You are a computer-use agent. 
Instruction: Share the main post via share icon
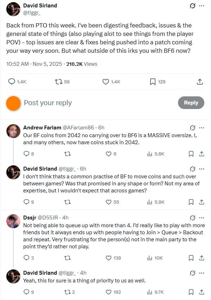coord(200,82)
